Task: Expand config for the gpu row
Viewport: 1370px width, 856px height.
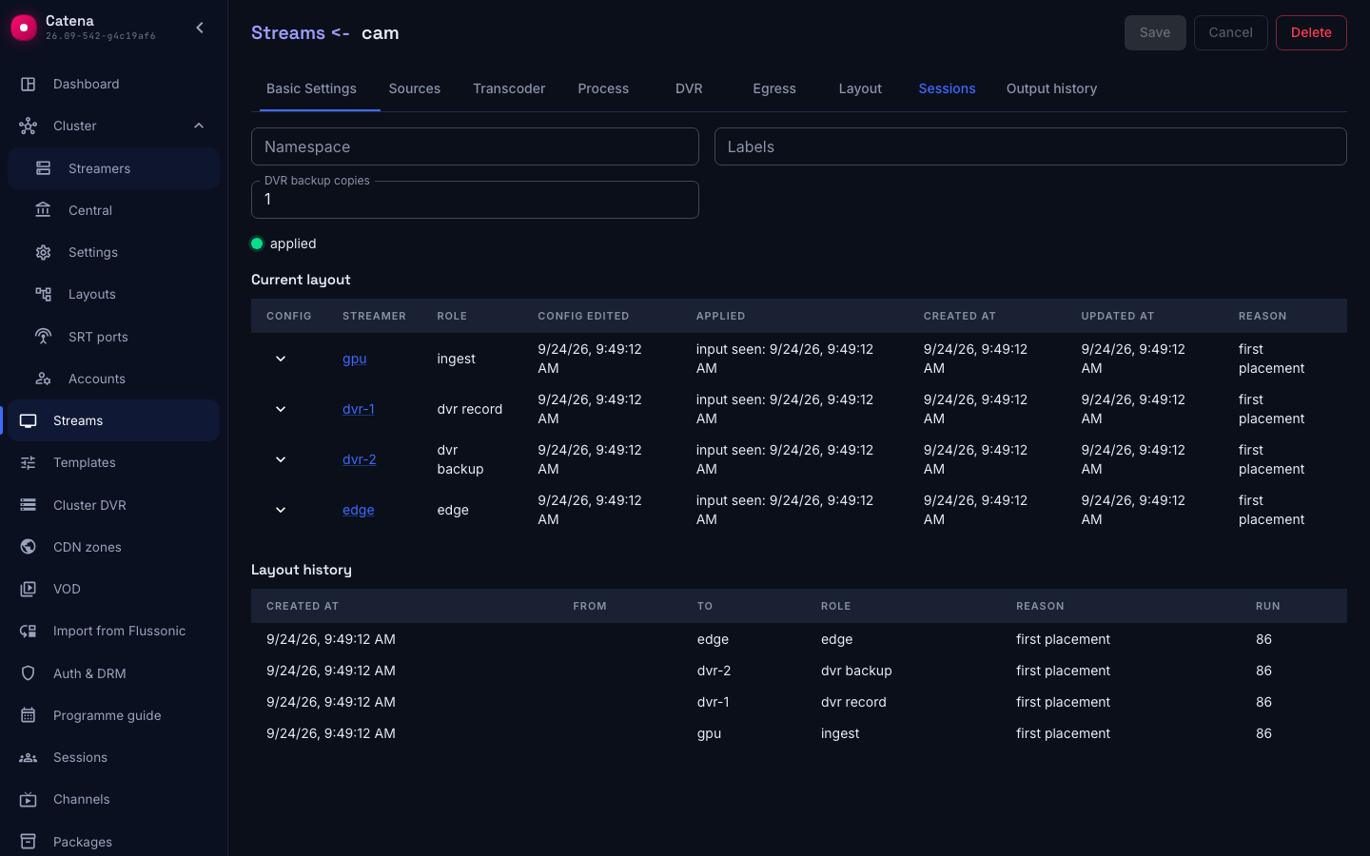Action: (x=281, y=359)
